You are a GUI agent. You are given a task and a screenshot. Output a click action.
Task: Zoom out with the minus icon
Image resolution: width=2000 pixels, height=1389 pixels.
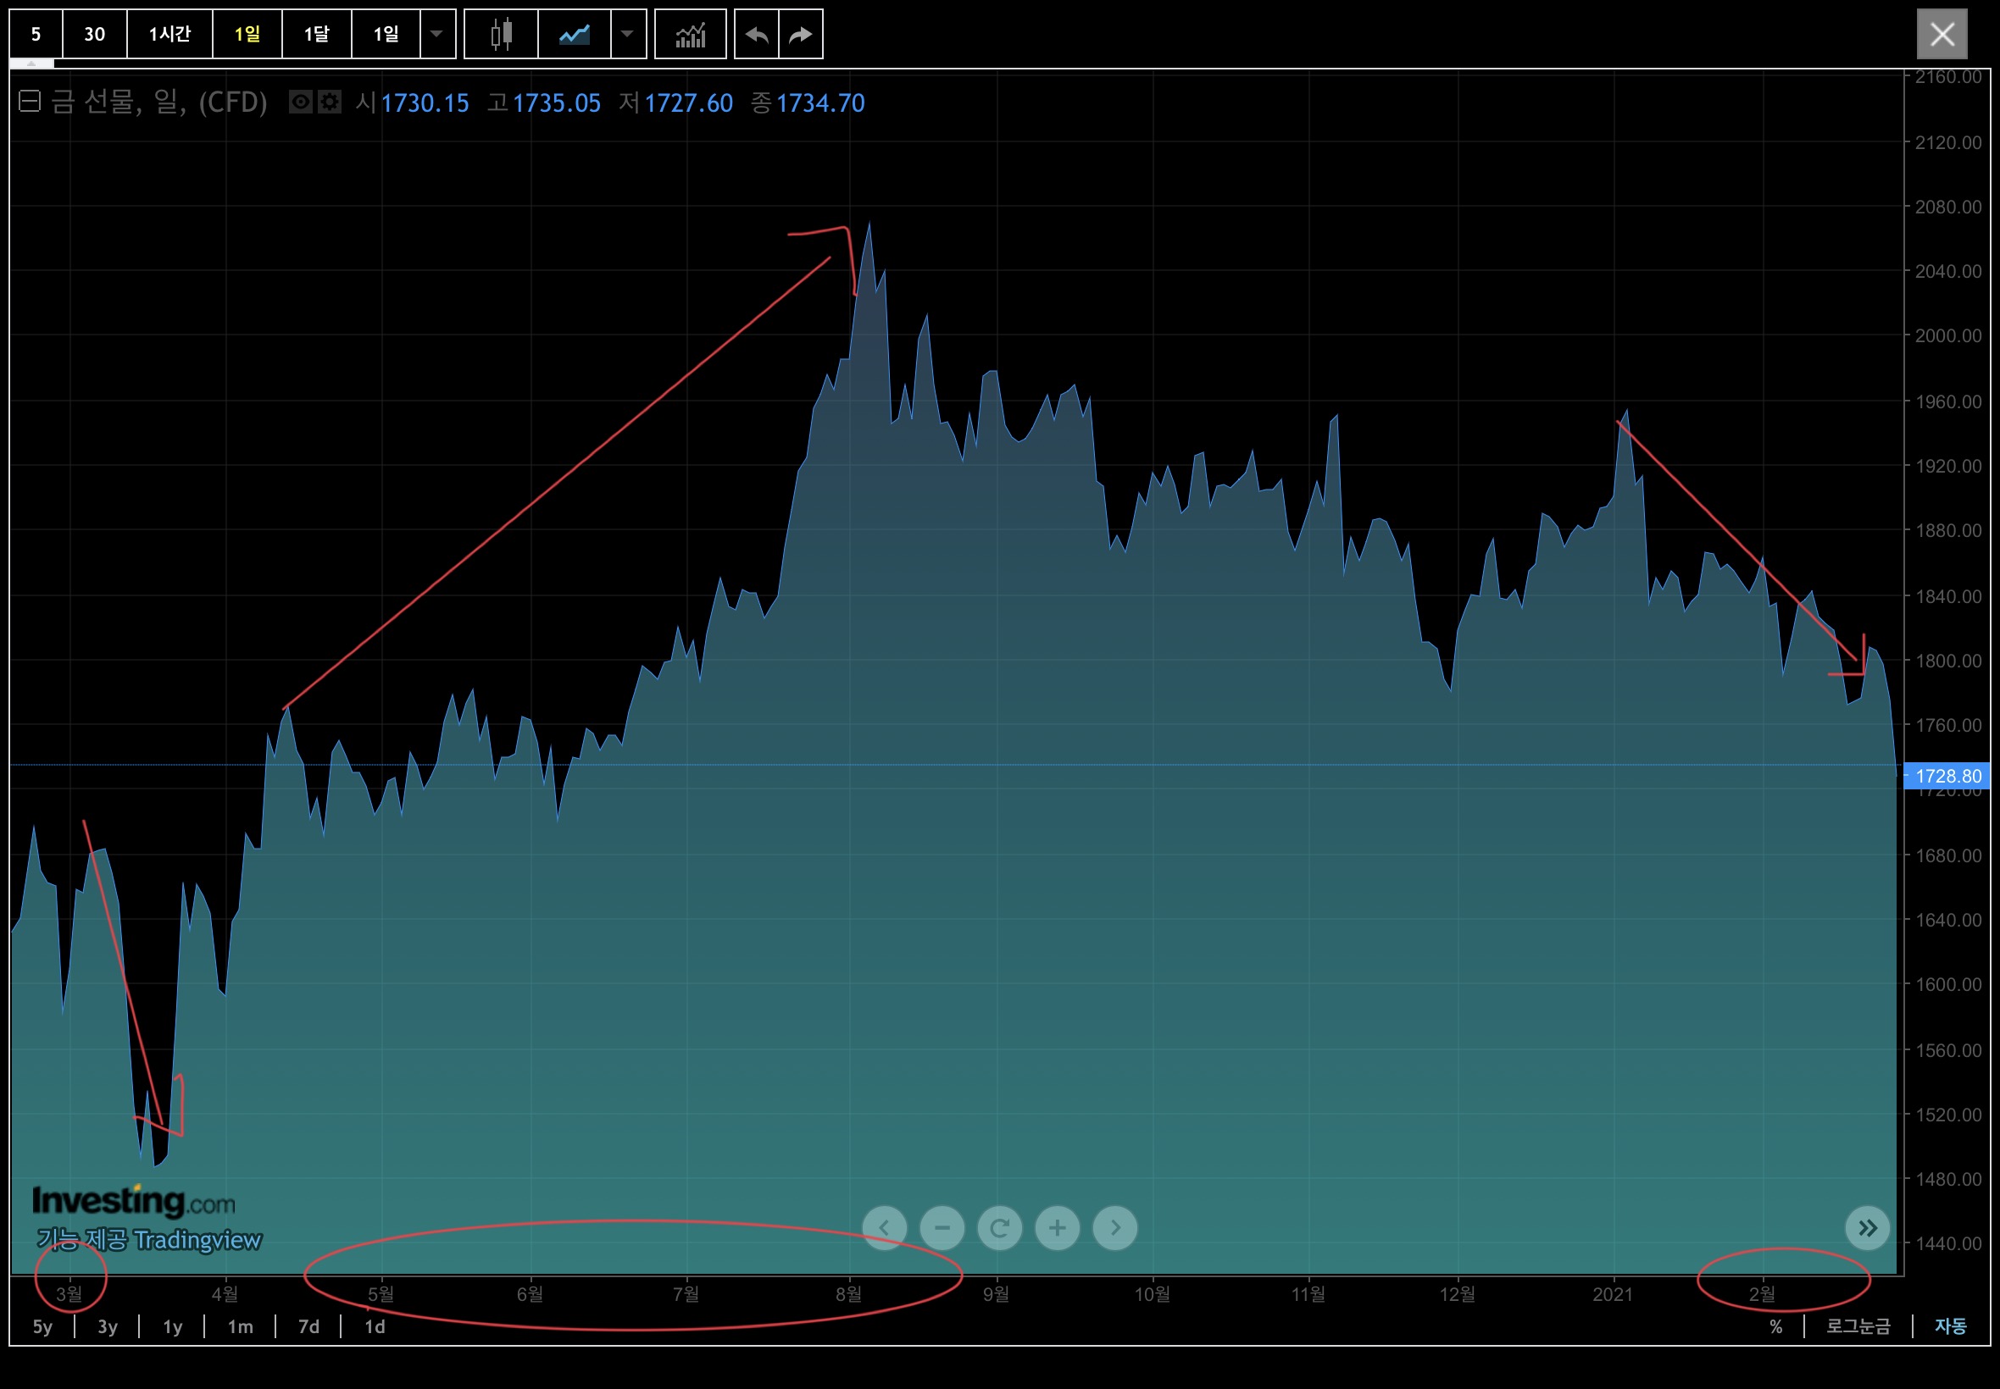[942, 1228]
